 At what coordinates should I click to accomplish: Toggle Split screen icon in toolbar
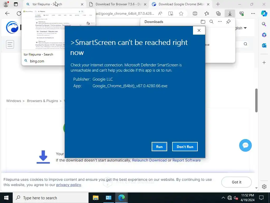click(195, 13)
